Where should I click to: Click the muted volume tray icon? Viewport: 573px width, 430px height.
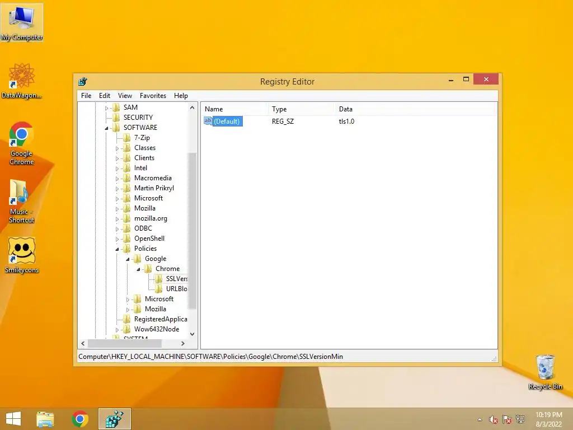point(494,419)
